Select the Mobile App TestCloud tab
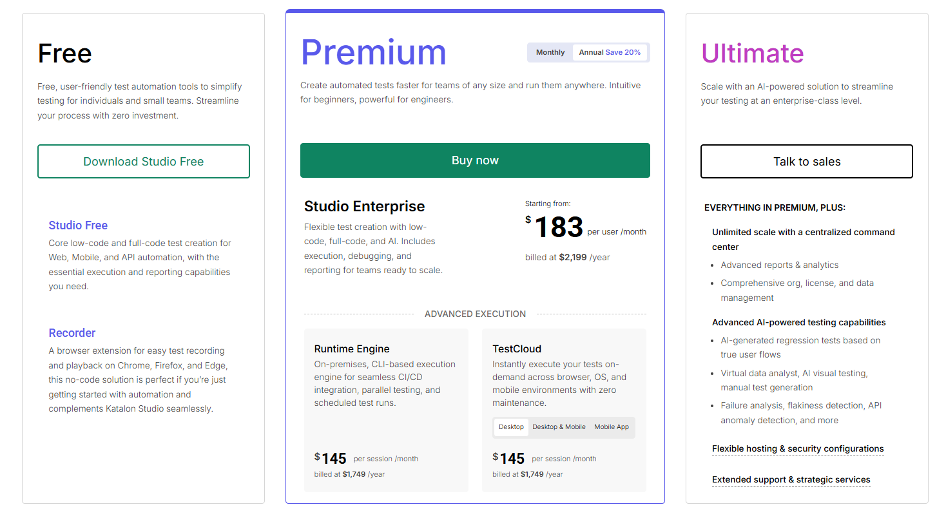The height and width of the screenshot is (507, 946). (612, 427)
